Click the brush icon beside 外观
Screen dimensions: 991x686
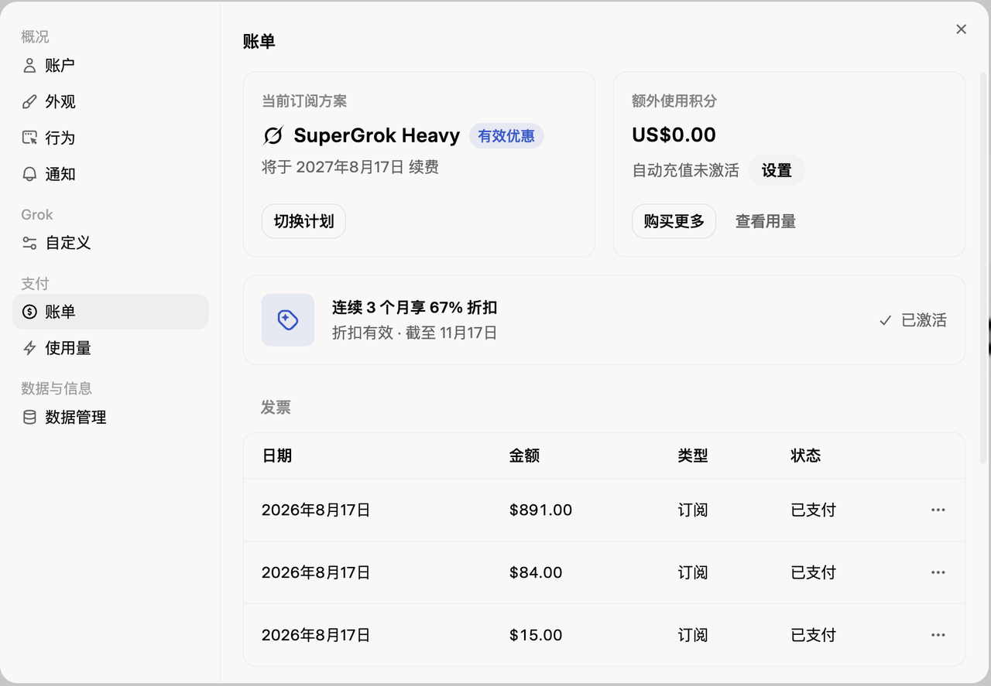click(29, 102)
